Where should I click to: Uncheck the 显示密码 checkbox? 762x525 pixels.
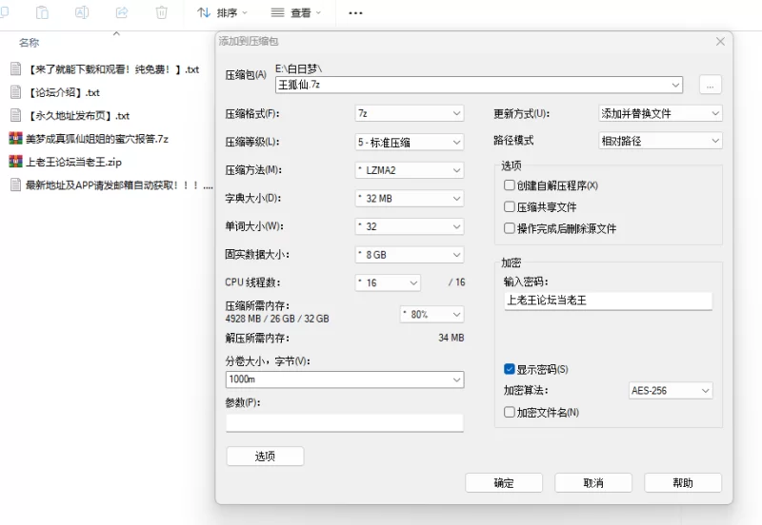[x=510, y=369]
